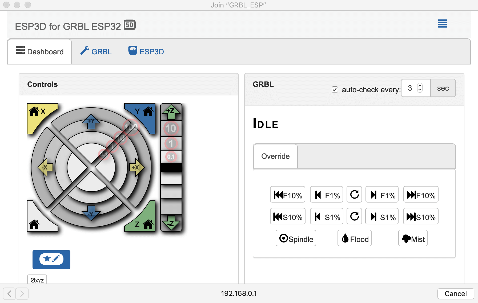Home the Z axis
Image resolution: width=478 pixels, height=303 pixels.
tap(144, 220)
